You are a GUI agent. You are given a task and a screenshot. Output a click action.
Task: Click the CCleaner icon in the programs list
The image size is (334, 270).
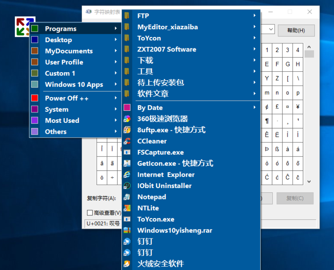[127, 141]
